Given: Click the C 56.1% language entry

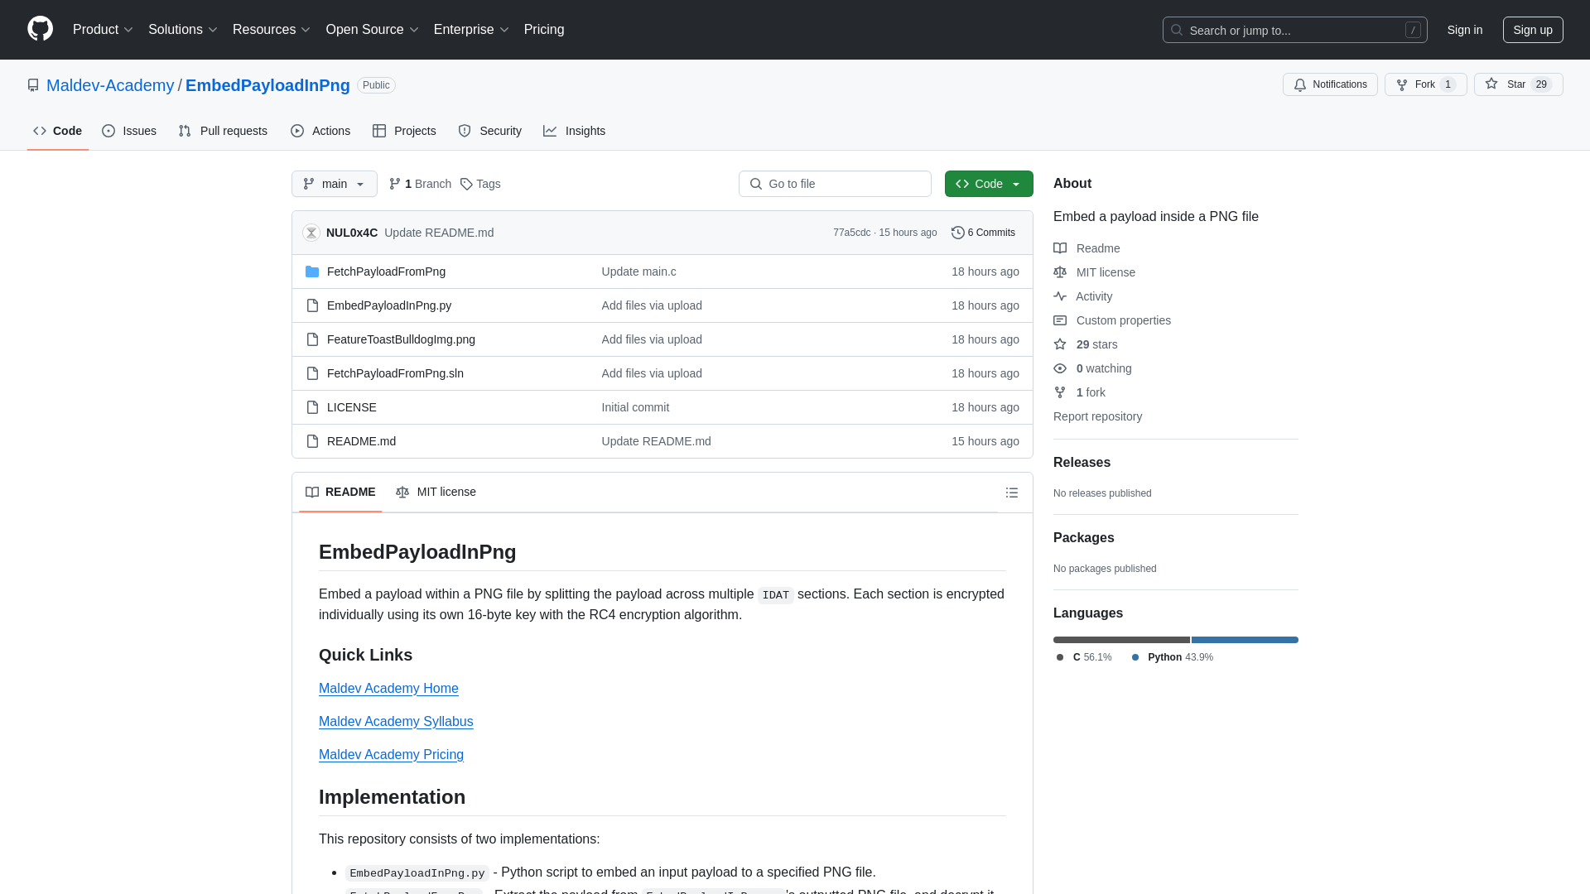Looking at the screenshot, I should 1084,657.
